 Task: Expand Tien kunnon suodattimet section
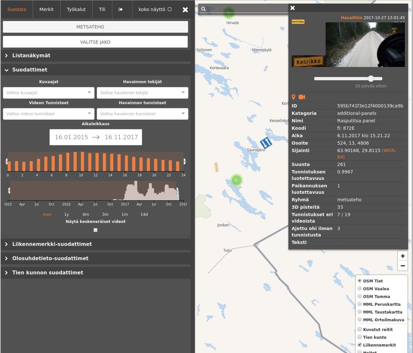[96, 272]
